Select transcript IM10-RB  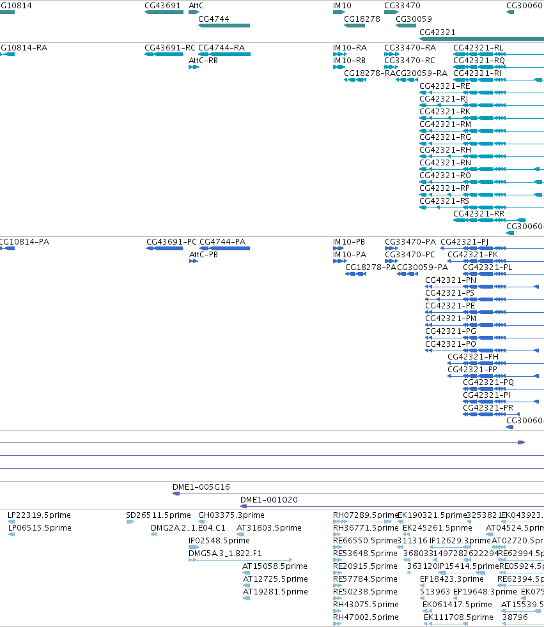click(x=349, y=61)
